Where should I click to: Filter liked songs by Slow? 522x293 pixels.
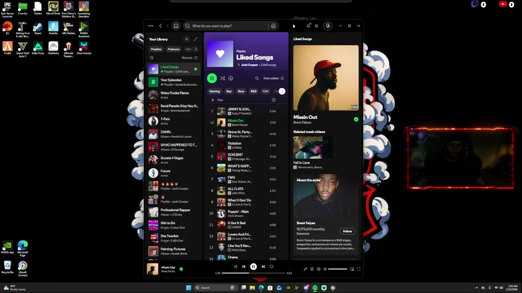tap(241, 92)
